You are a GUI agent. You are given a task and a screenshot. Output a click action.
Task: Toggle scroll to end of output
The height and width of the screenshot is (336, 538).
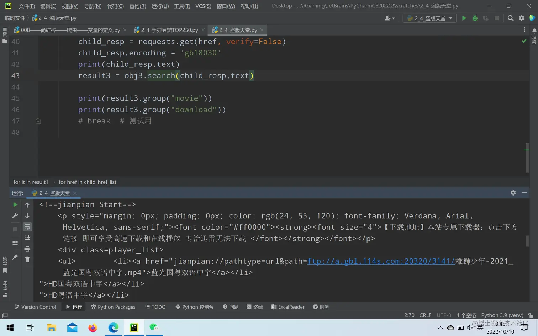coord(27,238)
